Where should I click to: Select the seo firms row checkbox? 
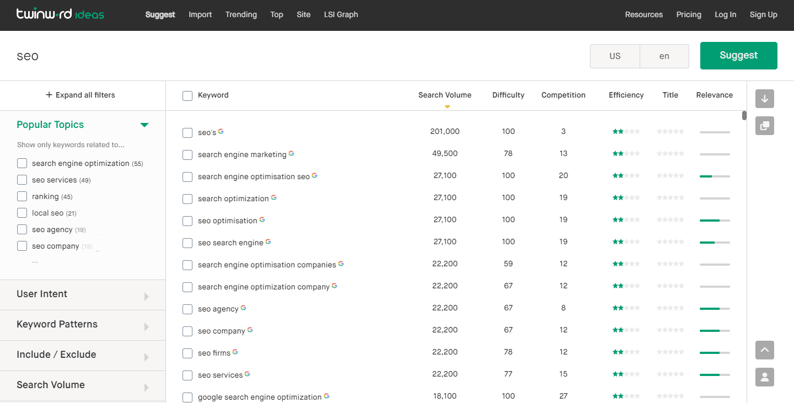click(x=187, y=353)
